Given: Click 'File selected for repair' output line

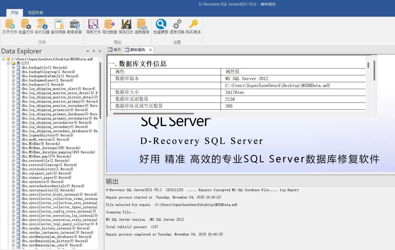Looking at the screenshot, I should [x=172, y=205].
